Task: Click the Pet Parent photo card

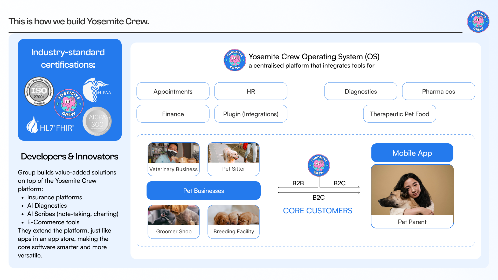Action: (412, 196)
